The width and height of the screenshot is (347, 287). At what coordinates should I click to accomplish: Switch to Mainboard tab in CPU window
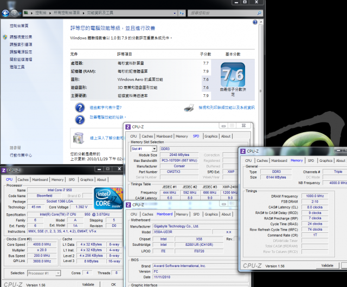(x=40, y=180)
